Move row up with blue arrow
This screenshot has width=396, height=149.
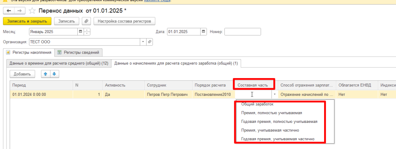pyautogui.click(x=46, y=74)
